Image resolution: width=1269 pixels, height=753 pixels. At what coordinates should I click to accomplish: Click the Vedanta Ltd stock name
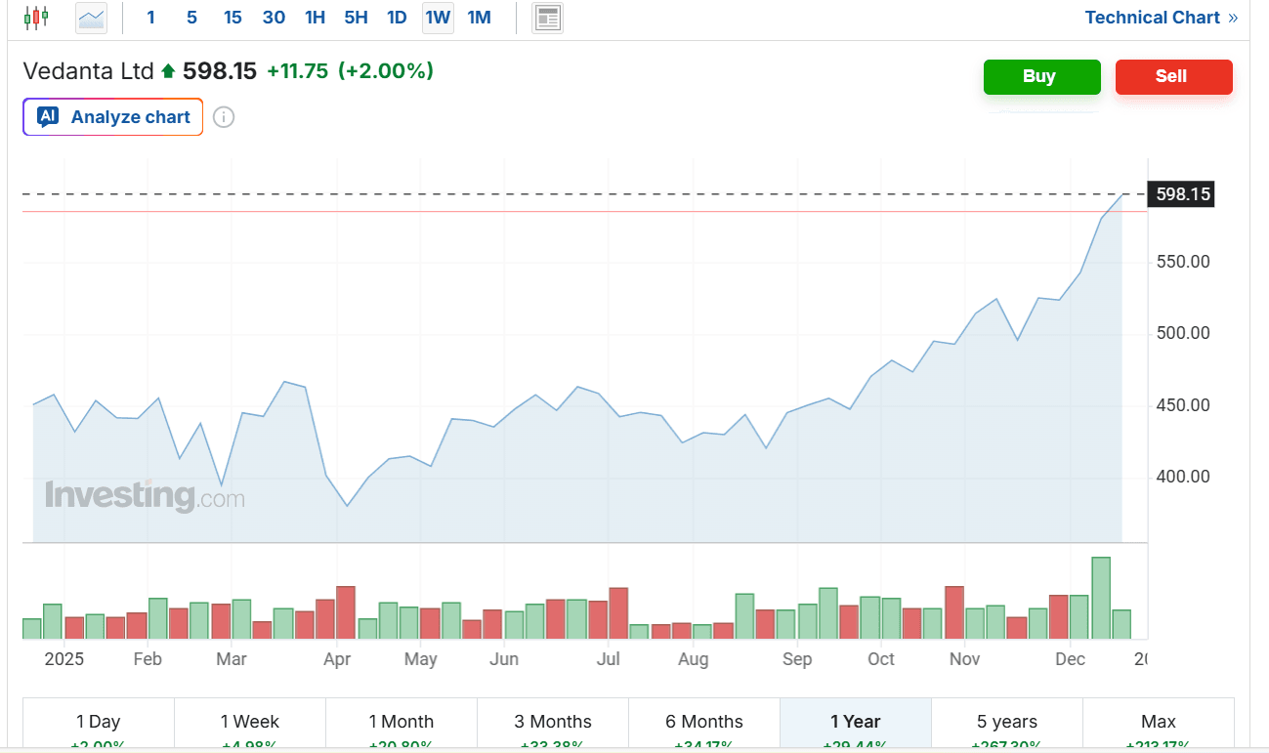(x=89, y=71)
